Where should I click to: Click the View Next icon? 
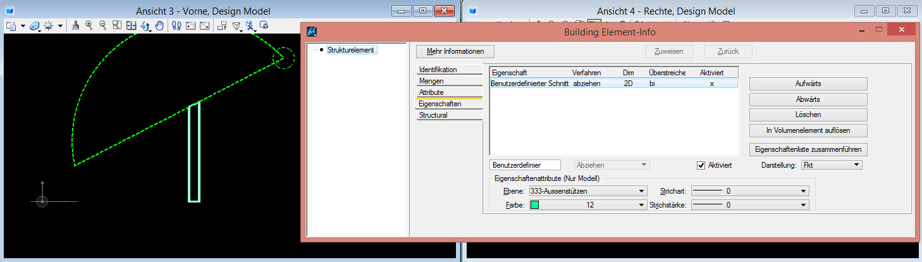tap(204, 26)
